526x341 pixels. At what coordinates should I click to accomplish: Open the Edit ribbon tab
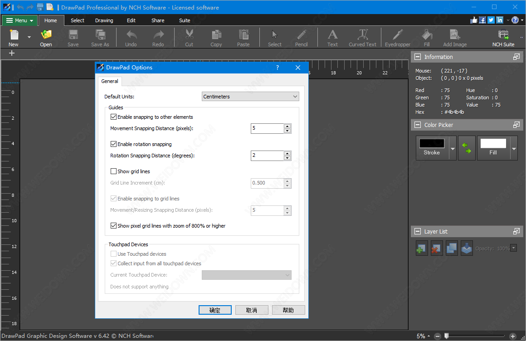131,20
